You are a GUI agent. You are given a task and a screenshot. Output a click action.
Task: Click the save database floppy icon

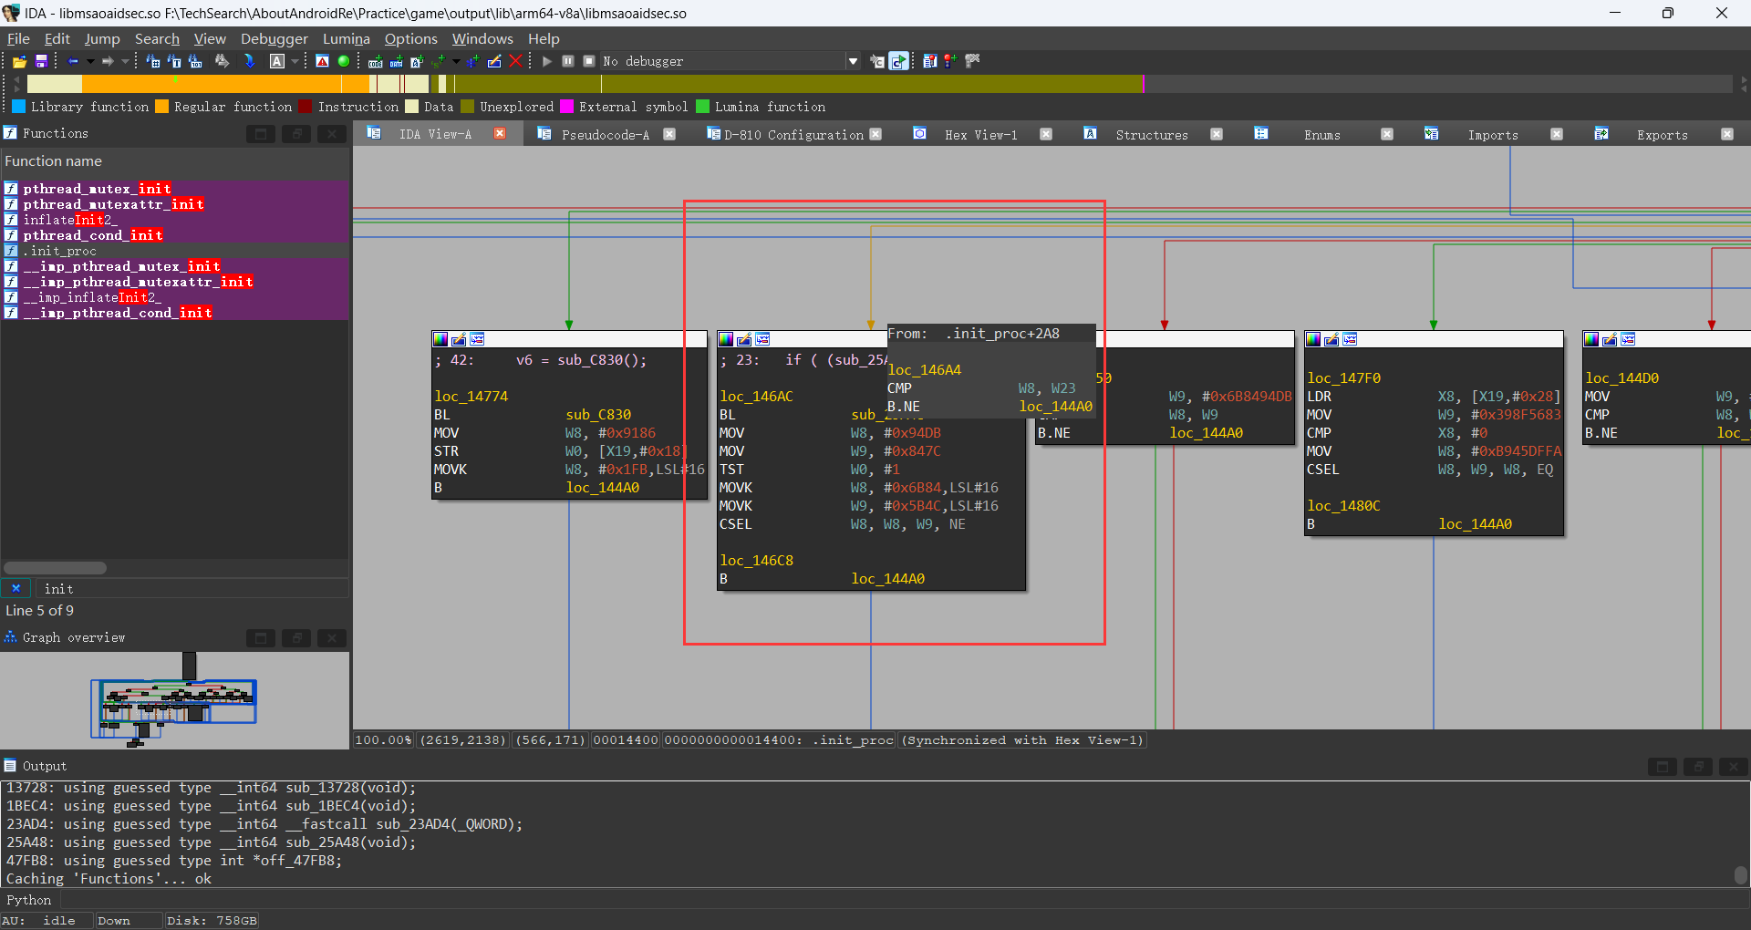[41, 61]
